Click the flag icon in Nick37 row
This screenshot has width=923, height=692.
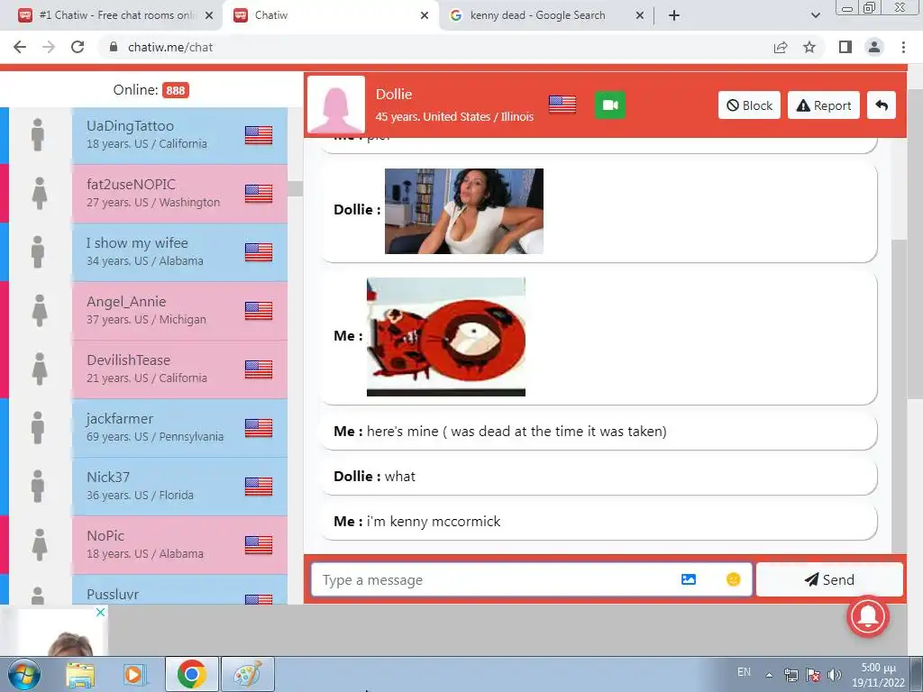pyautogui.click(x=259, y=487)
